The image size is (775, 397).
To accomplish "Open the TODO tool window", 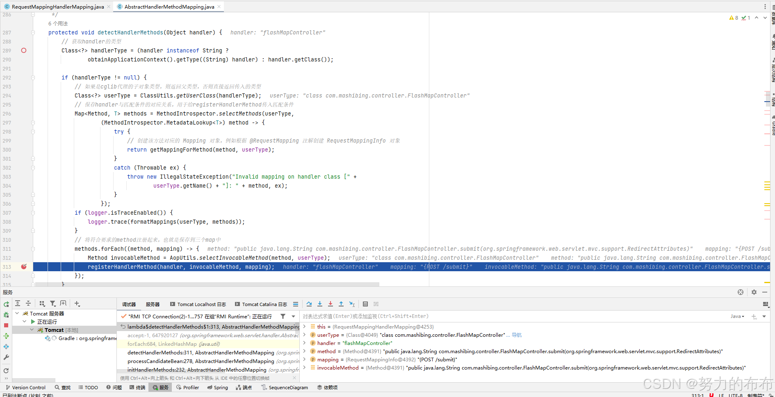I will 88,388.
